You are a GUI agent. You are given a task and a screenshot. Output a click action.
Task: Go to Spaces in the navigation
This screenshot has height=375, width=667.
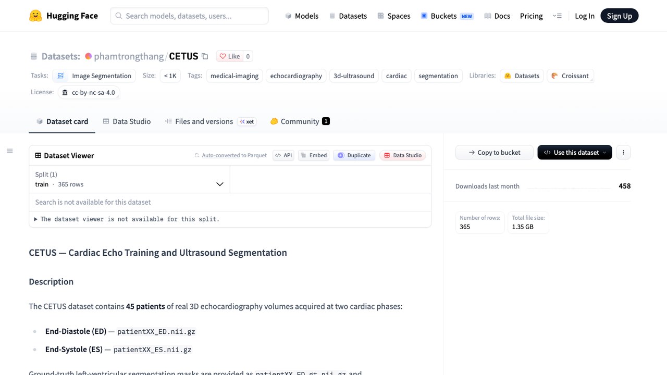394,16
